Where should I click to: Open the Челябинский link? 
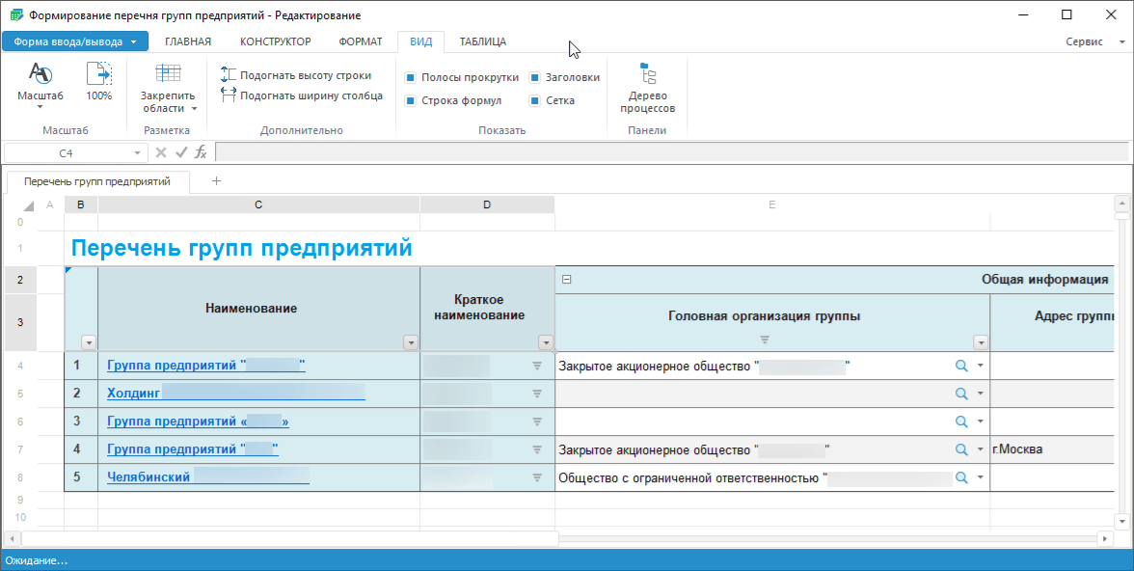208,477
